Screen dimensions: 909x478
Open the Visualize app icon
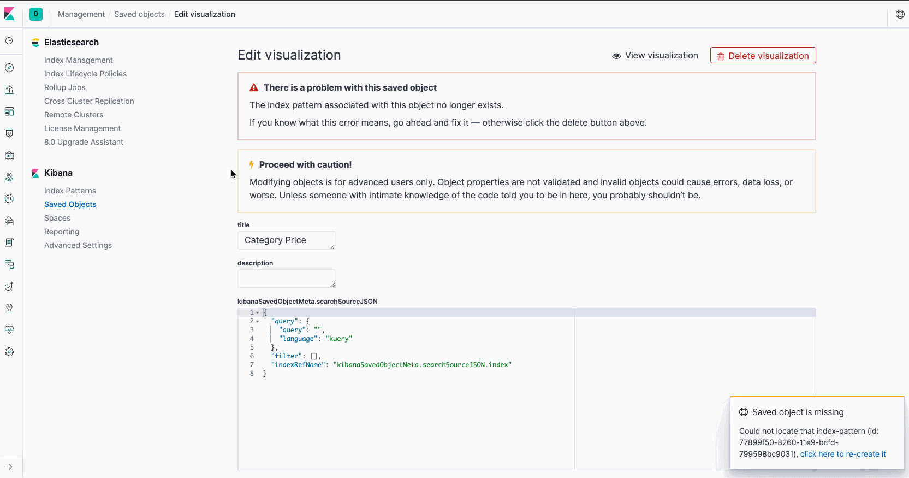[x=9, y=90]
